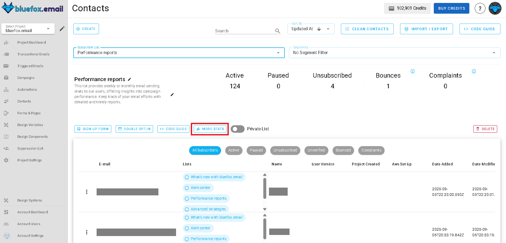
Task: Toggle sort direction arrow next to Updated At
Action: (x=319, y=29)
